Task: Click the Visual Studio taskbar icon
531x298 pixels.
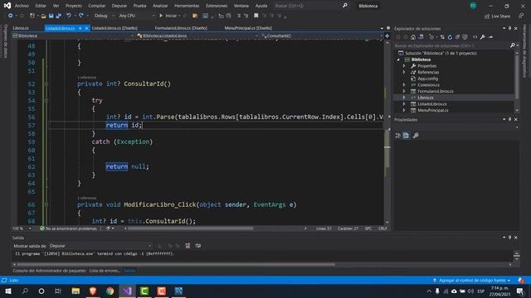Action: (127, 291)
